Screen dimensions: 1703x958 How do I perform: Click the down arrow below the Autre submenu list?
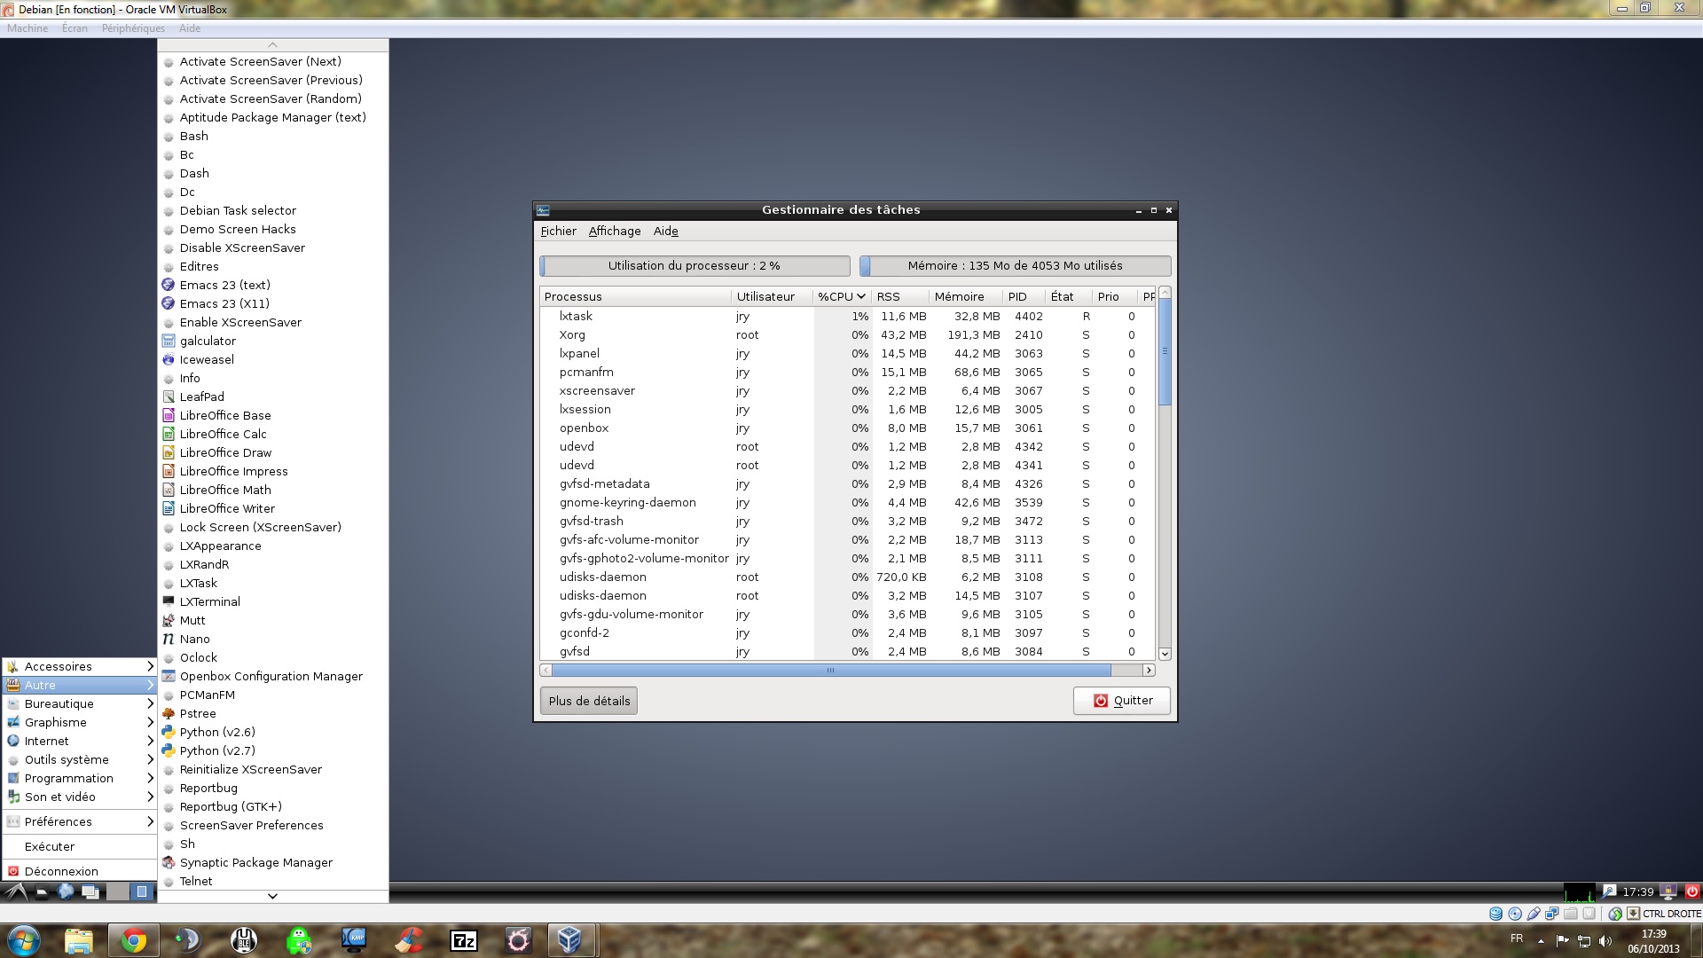coord(273,896)
